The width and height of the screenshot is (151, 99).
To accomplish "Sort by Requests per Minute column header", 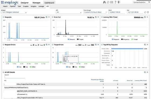I will (x=97, y=80).
